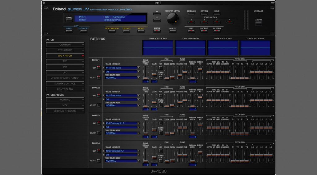Image resolution: width=317 pixels, height=175 pixels.
Task: Open the HELP button
Action: click(x=217, y=14)
